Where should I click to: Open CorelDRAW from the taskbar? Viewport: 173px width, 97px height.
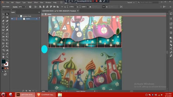46,95
